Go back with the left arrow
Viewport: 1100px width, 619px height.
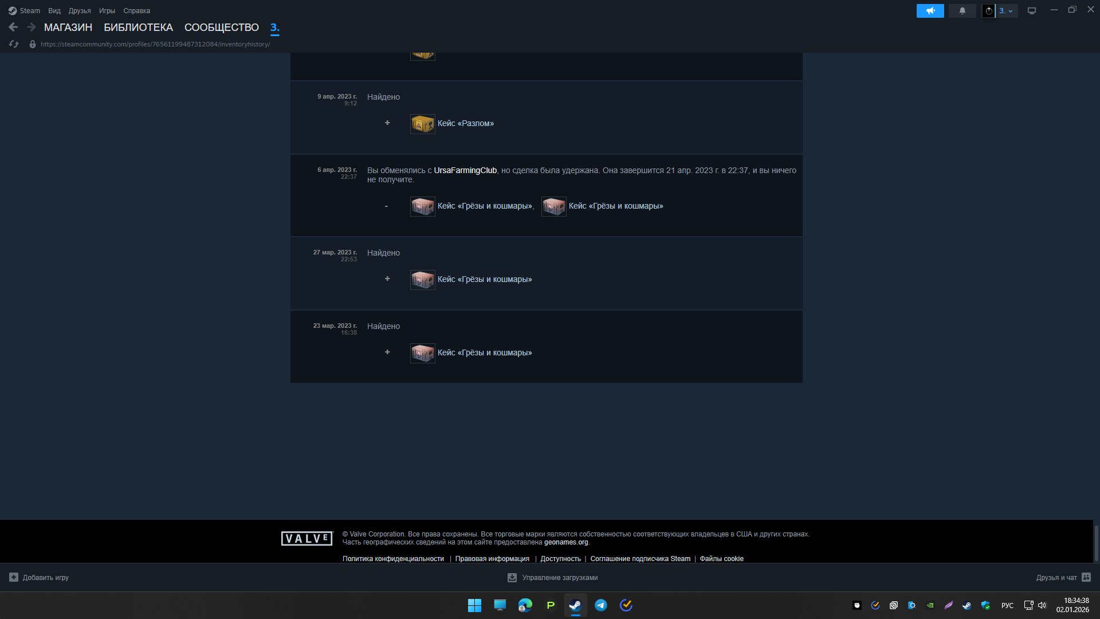point(13,27)
